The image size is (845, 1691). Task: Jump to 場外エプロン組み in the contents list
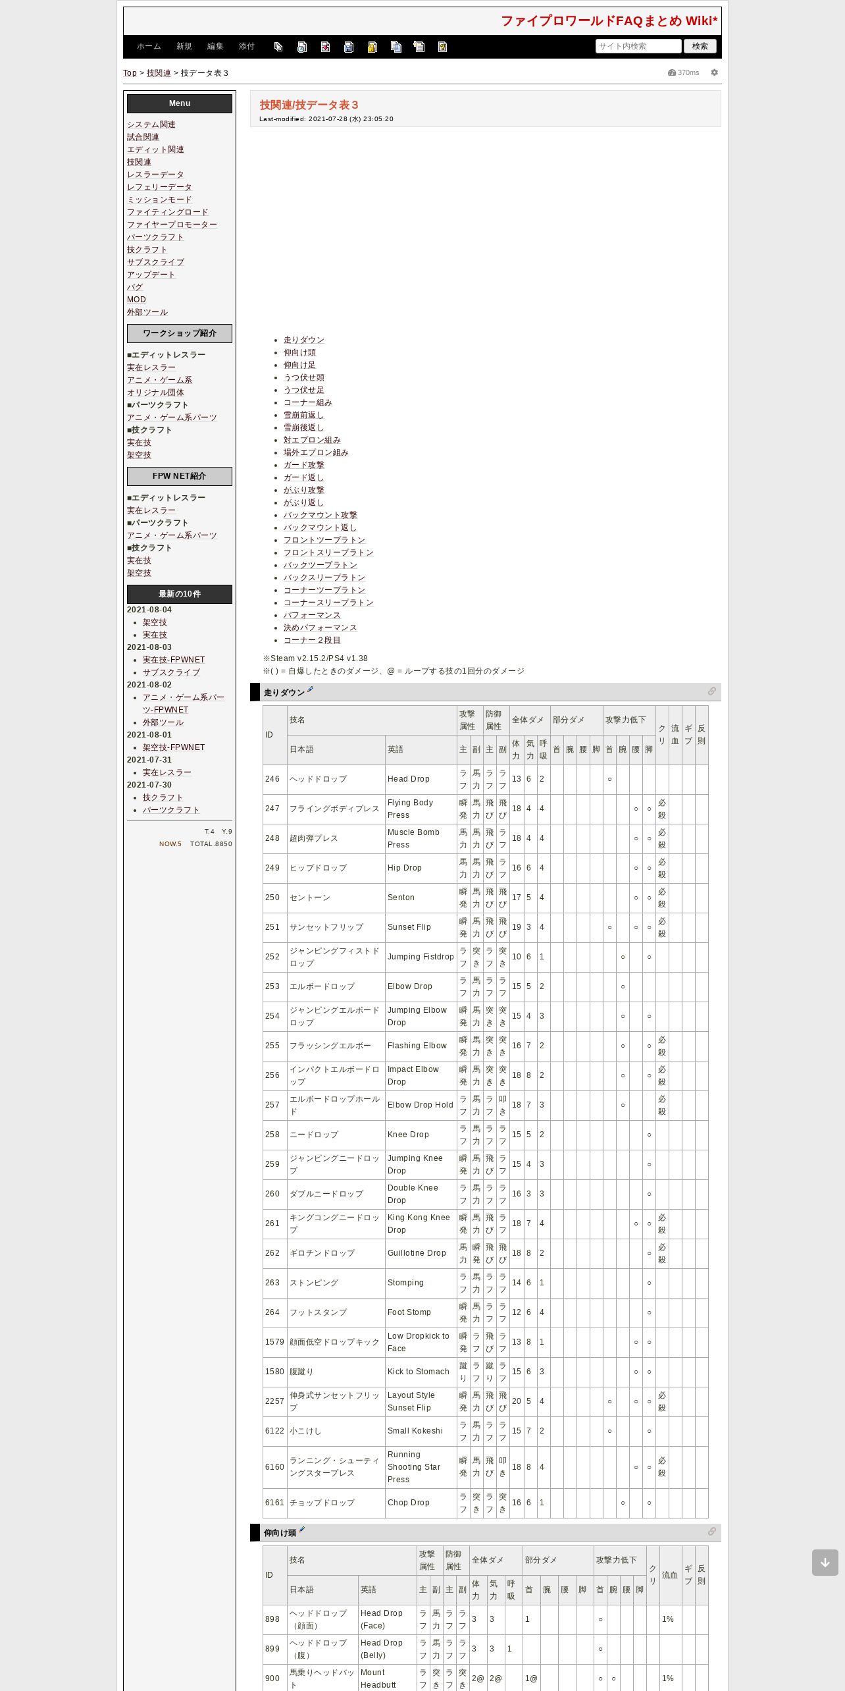point(316,452)
